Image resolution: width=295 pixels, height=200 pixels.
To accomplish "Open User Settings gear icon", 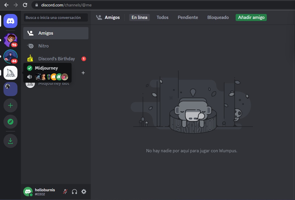I will click(84, 192).
